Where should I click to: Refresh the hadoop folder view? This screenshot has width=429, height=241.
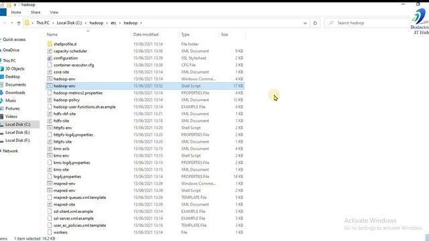click(315, 23)
